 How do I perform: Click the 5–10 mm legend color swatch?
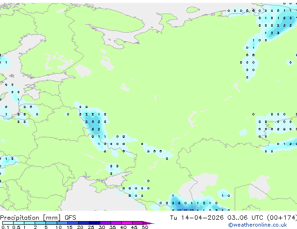(x=51, y=223)
